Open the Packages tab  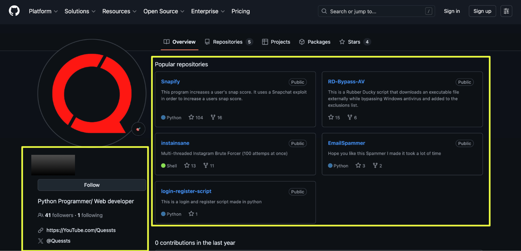coord(315,42)
